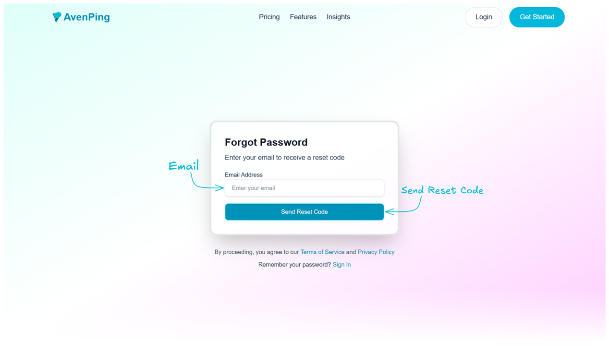Open the Pricing page from the navigation
Screen dimensions: 609x346
(269, 17)
